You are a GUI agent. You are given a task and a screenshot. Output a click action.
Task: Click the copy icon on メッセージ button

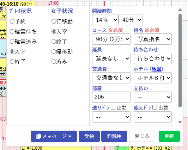38,136
